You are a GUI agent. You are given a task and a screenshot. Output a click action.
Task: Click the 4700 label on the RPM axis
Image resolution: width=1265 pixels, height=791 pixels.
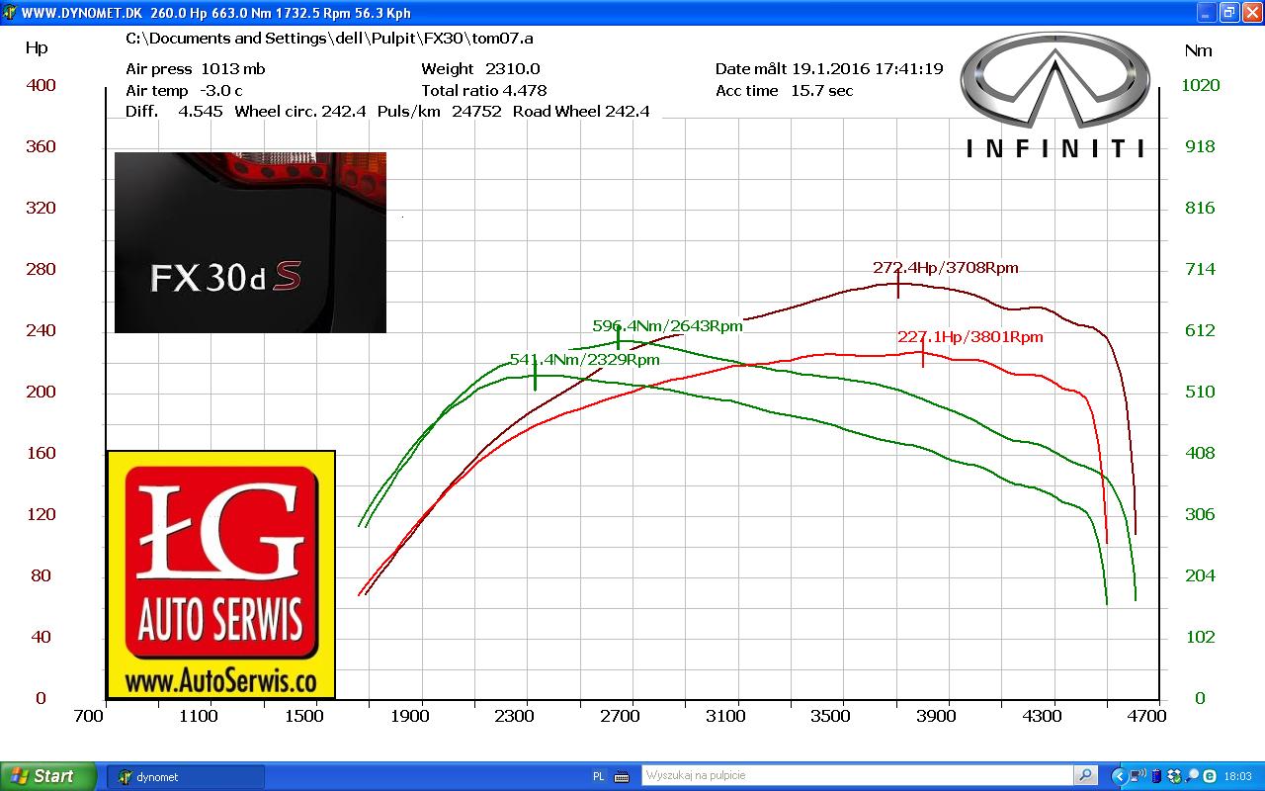point(1146,716)
